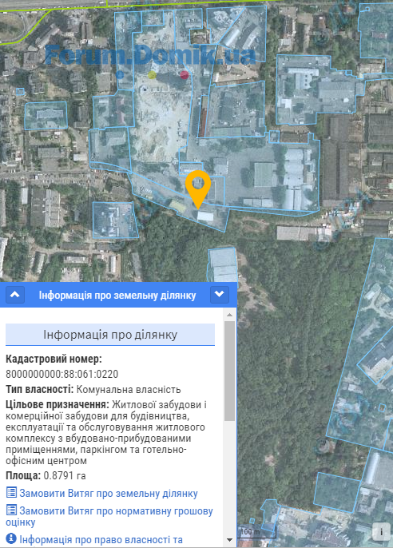The width and height of the screenshot is (393, 548).
Task: Click the 100 m scale bar
Action: pyautogui.click(x=258, y=533)
